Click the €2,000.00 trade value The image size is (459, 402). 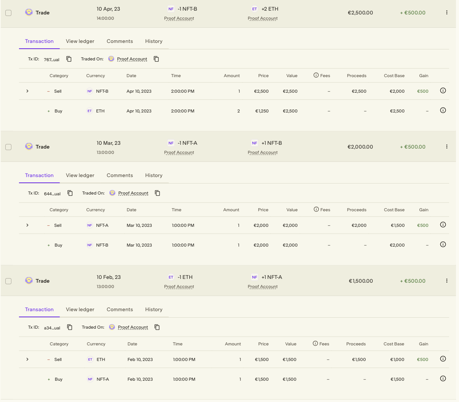[x=360, y=147]
